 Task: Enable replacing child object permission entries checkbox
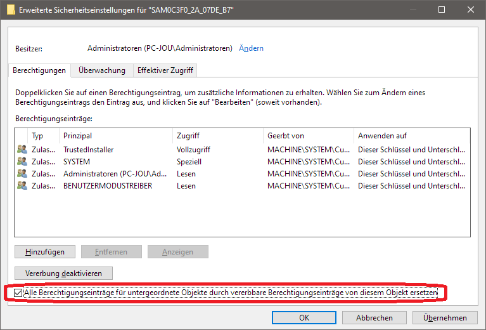18,293
